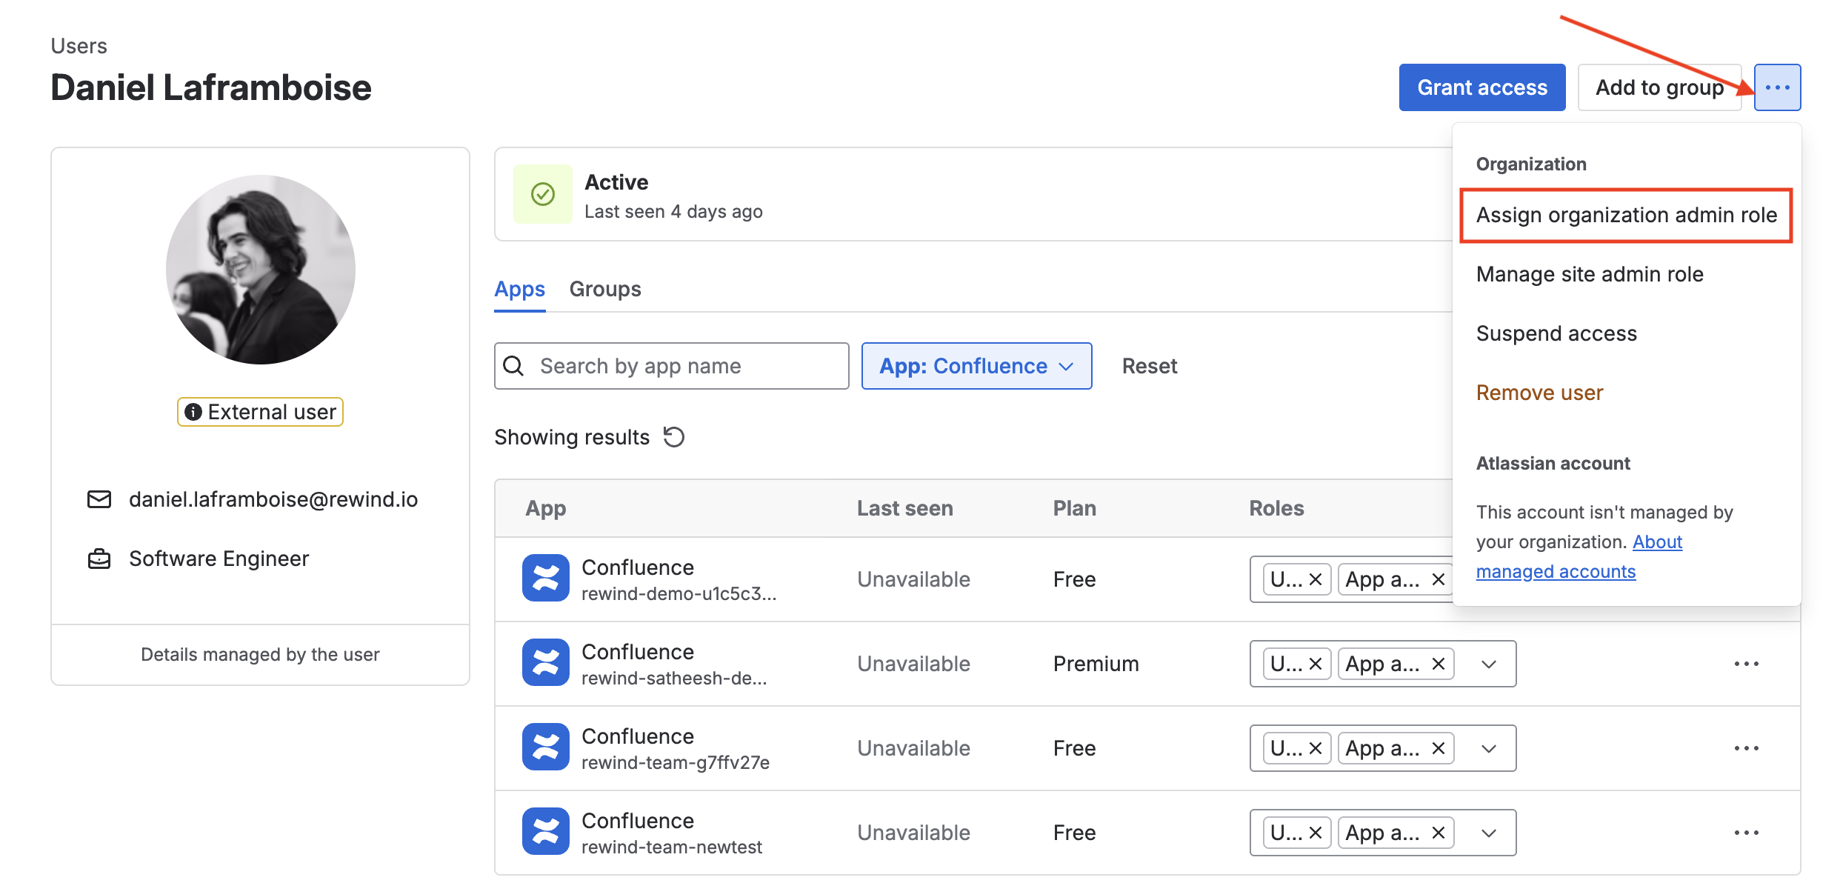Click the Add to group button
Image resolution: width=1840 pixels, height=883 pixels.
point(1660,87)
